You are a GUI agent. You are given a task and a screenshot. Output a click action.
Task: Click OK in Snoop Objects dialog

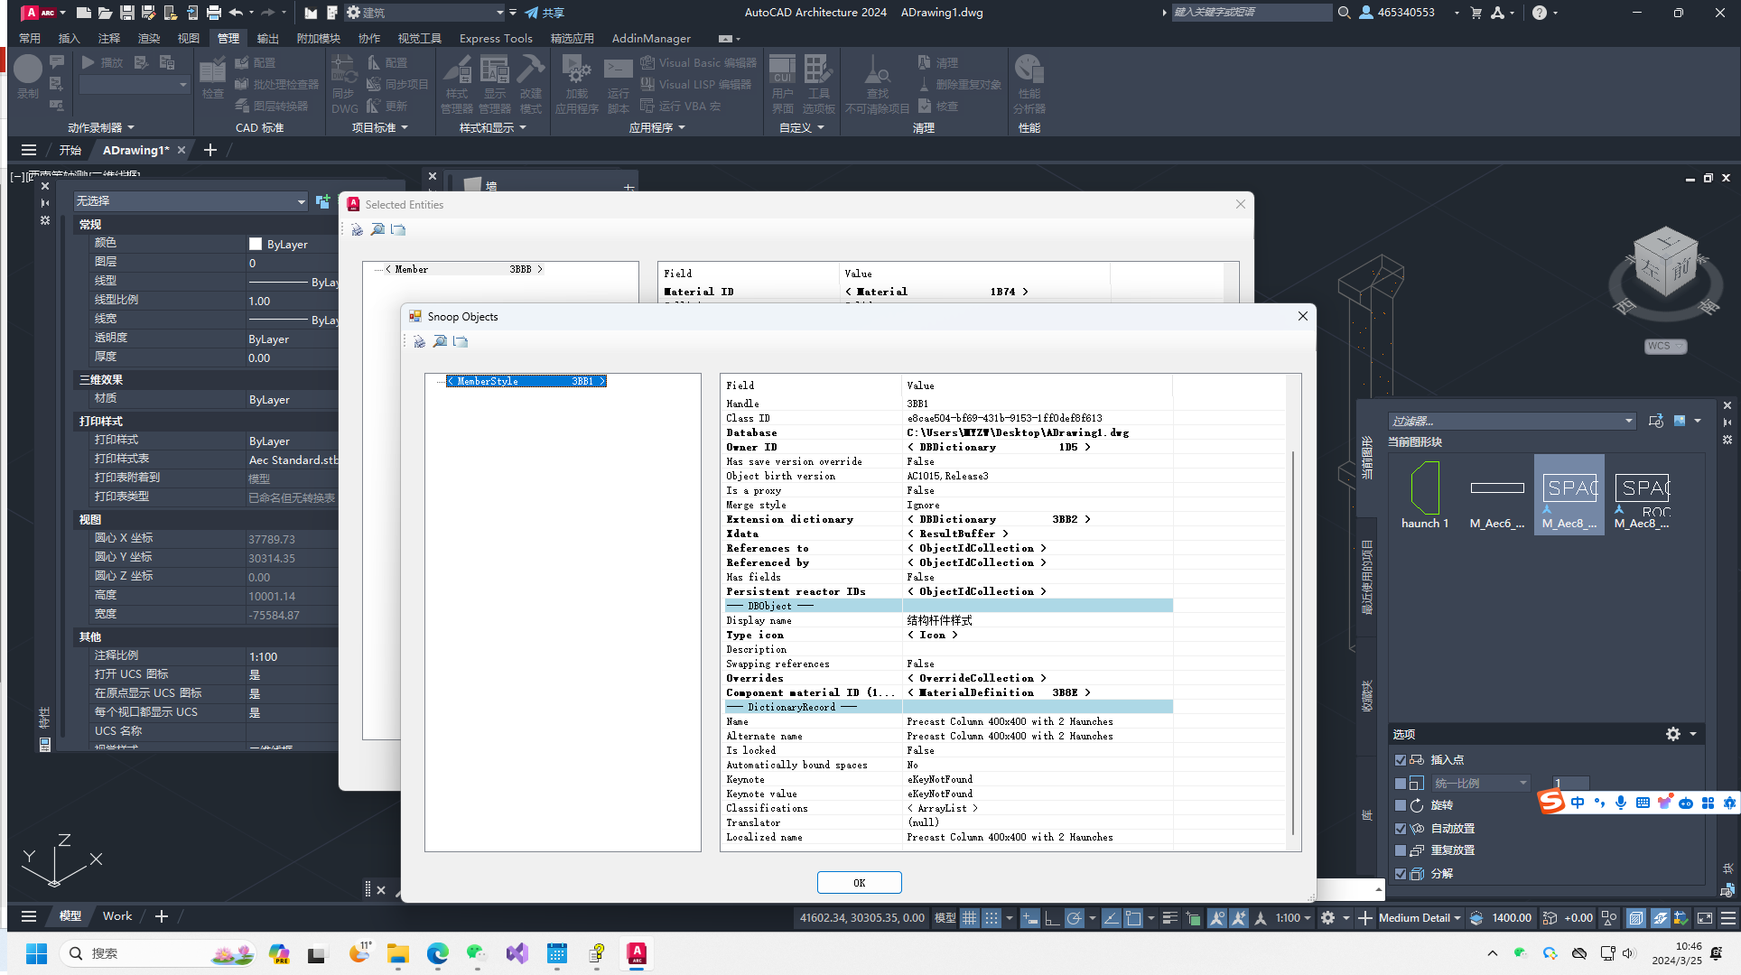[x=859, y=883]
